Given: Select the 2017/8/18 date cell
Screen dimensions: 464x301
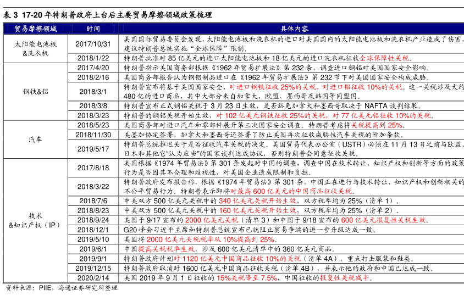Looking at the screenshot, I should [x=93, y=168].
